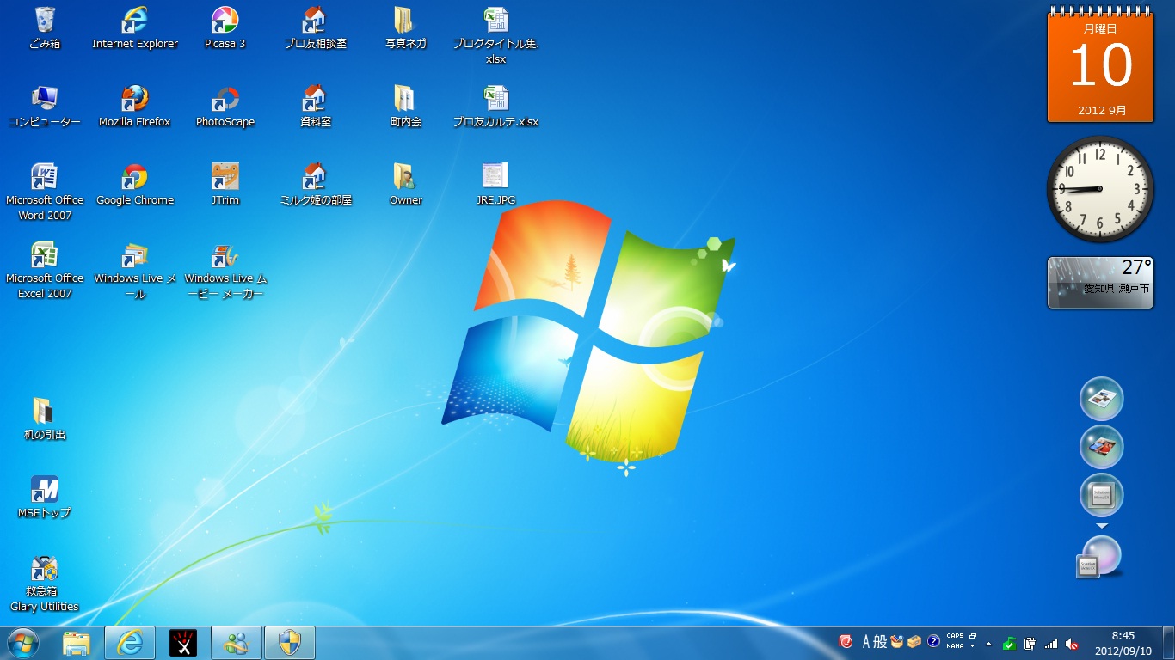
Task: Click the Solution Menu EX bubble
Action: pos(1102,495)
